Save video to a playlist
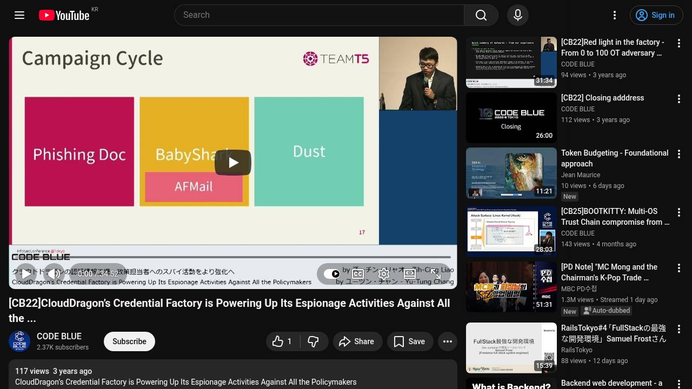Image resolution: width=692 pixels, height=389 pixels. [410, 341]
